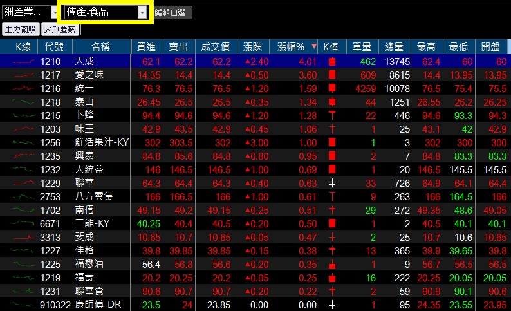Click the 總量 column header
Screen dimensions: 511x311
(x=395, y=47)
